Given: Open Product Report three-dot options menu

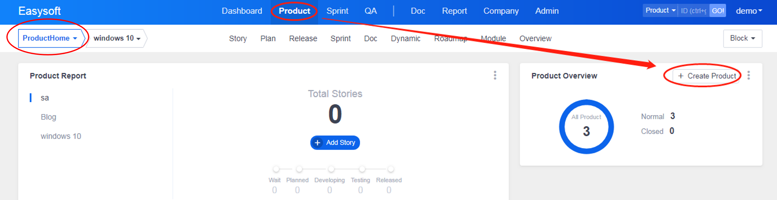Looking at the screenshot, I should pos(495,75).
